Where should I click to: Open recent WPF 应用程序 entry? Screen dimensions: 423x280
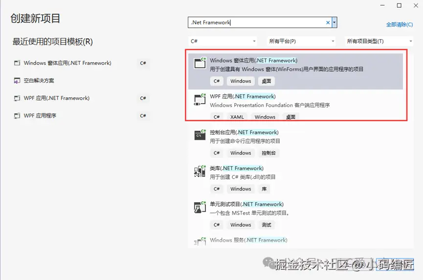point(40,116)
